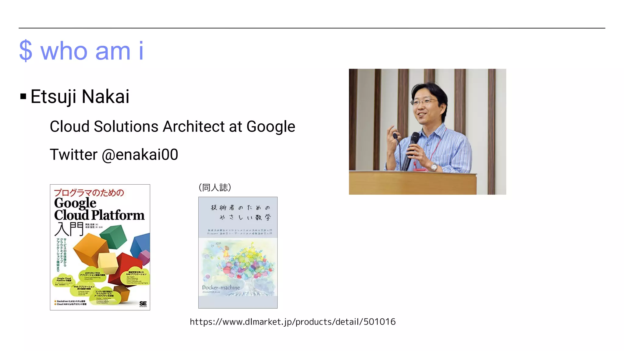Click the SE Shoeisha logo on book cover

143,304
